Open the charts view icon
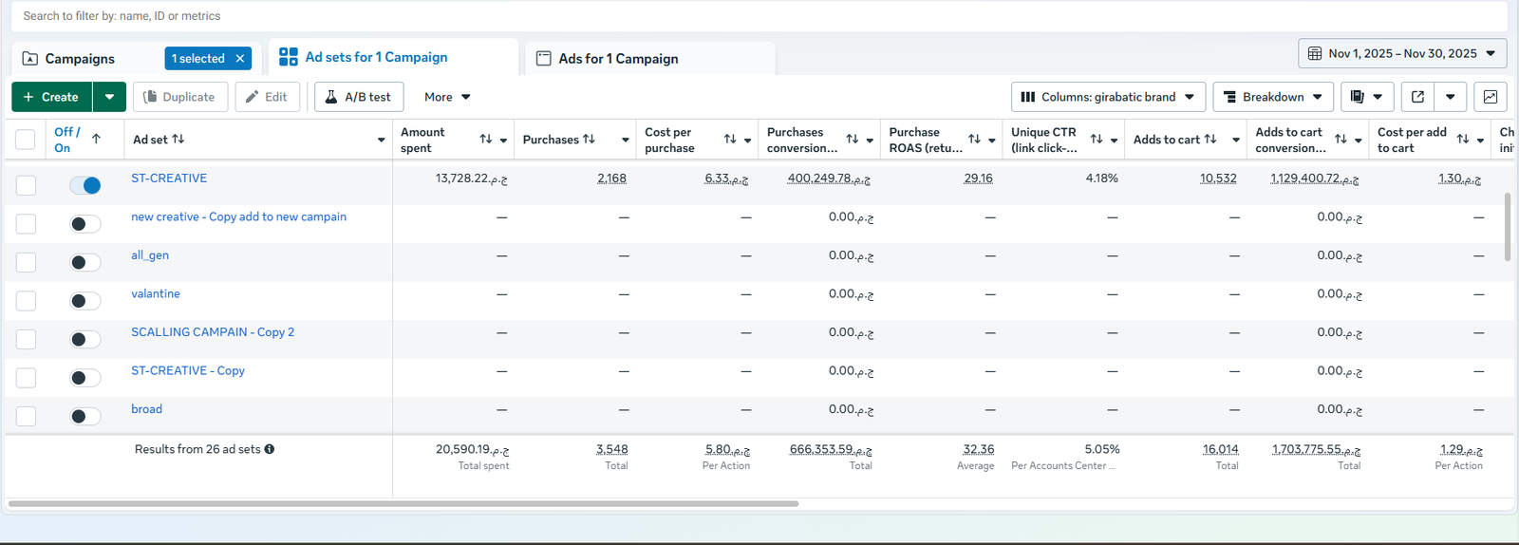 [1491, 97]
